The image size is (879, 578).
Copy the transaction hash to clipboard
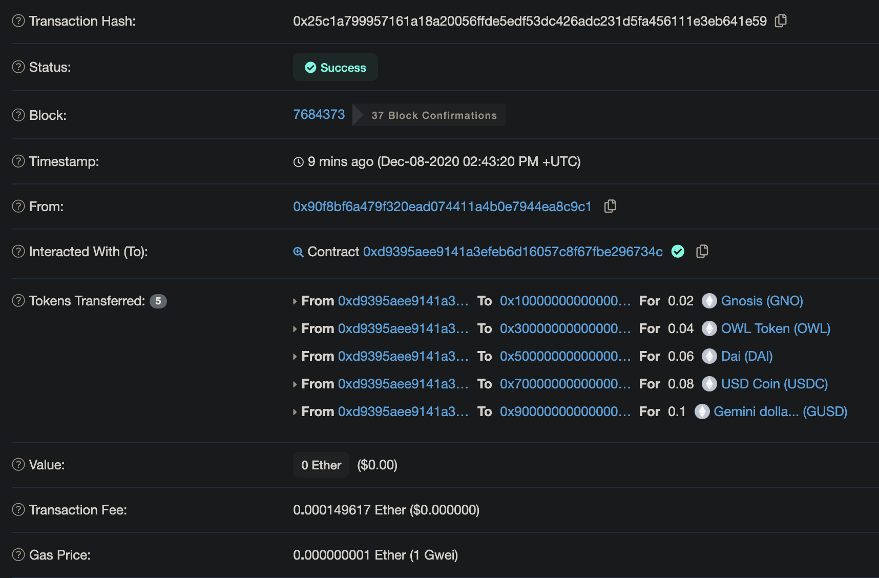[781, 20]
